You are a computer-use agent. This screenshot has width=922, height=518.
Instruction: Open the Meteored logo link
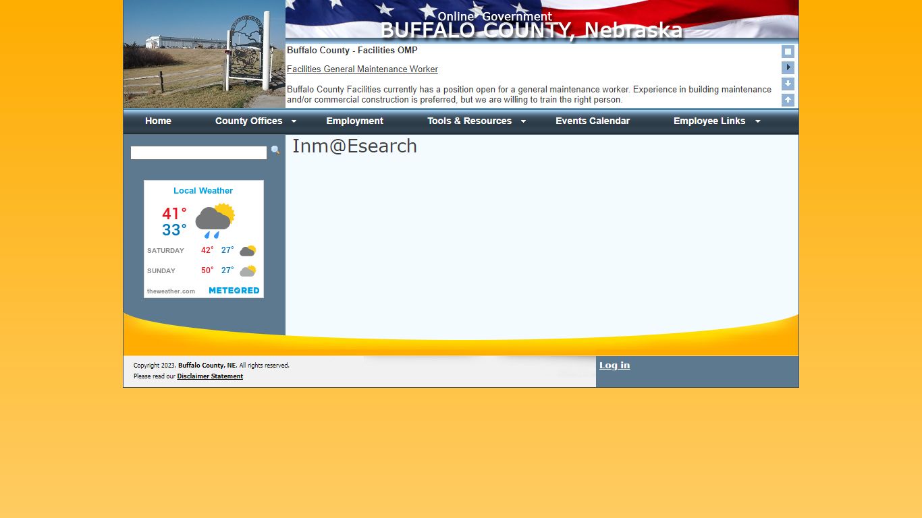click(234, 291)
